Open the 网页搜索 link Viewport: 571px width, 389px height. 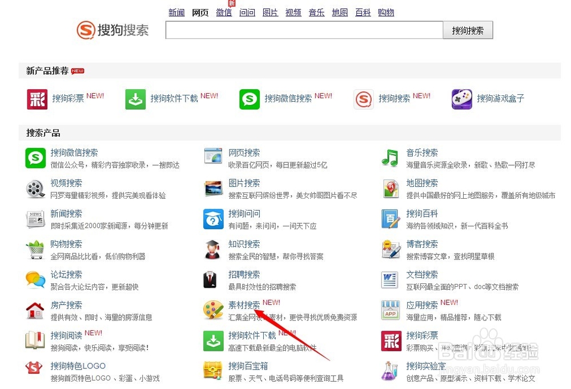tap(244, 153)
